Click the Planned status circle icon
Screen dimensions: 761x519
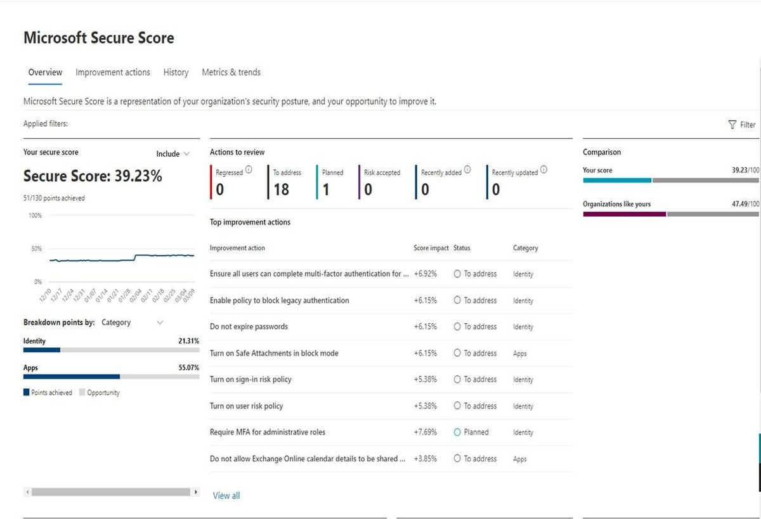coord(457,432)
